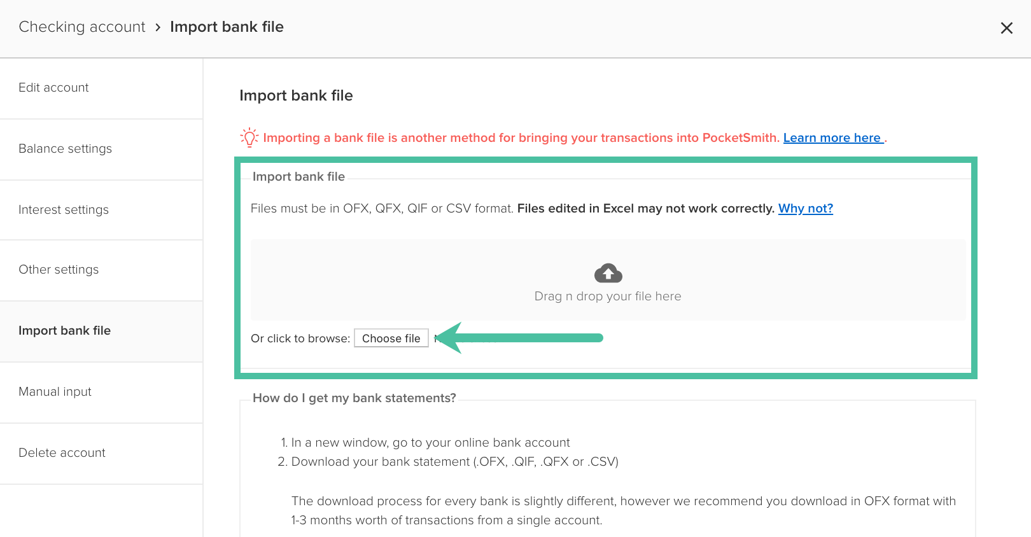Viewport: 1031px width, 537px height.
Task: Click the Import bank file page heading
Action: pyautogui.click(x=296, y=95)
